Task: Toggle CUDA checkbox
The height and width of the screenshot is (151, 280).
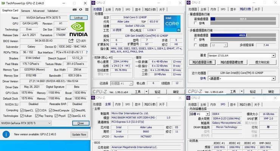Action: click(x=37, y=110)
